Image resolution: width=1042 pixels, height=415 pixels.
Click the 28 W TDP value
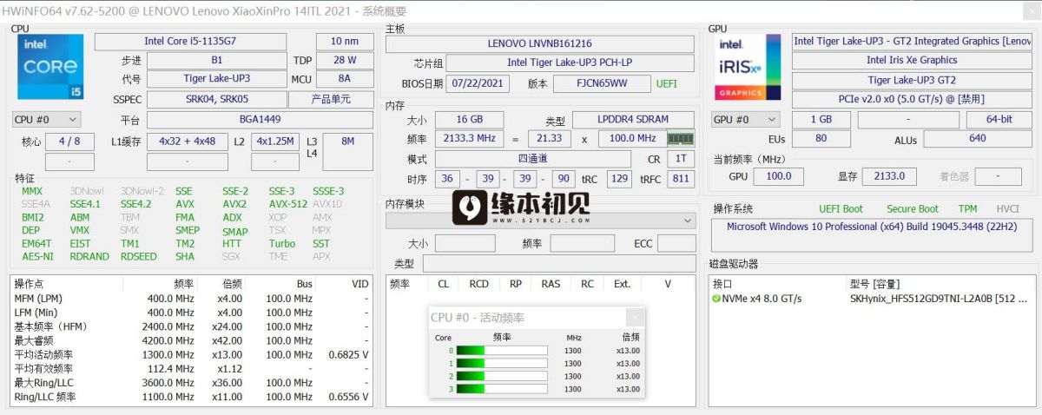[345, 61]
